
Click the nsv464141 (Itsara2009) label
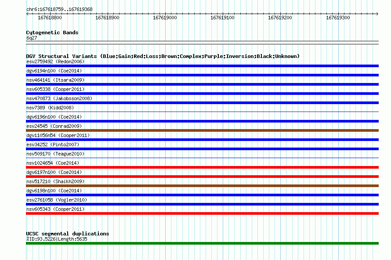(55, 80)
